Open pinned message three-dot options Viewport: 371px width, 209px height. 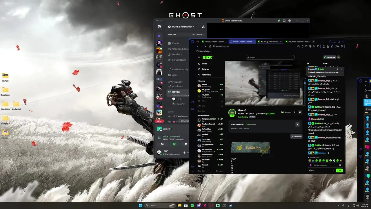(342, 69)
